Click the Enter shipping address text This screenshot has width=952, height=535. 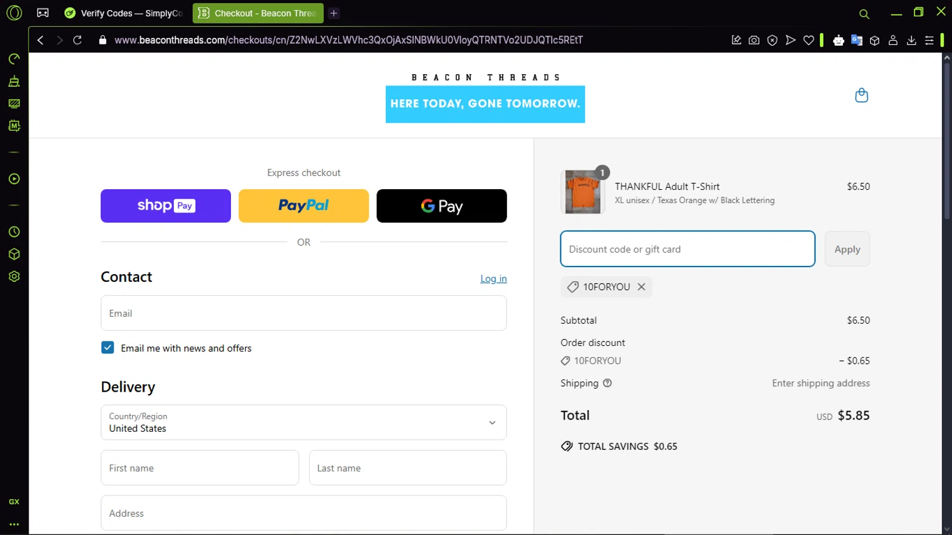821,383
